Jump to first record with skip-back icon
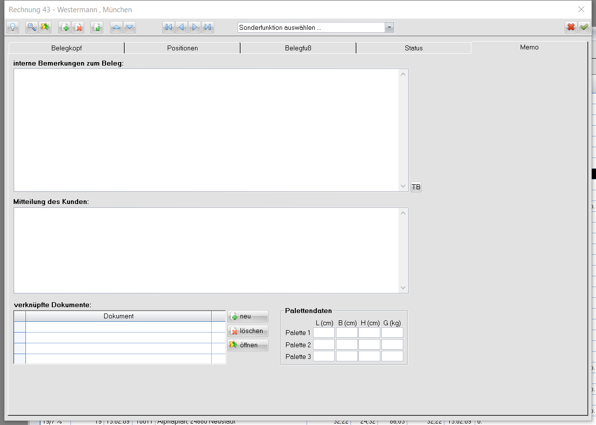The width and height of the screenshot is (596, 425). pyautogui.click(x=168, y=27)
